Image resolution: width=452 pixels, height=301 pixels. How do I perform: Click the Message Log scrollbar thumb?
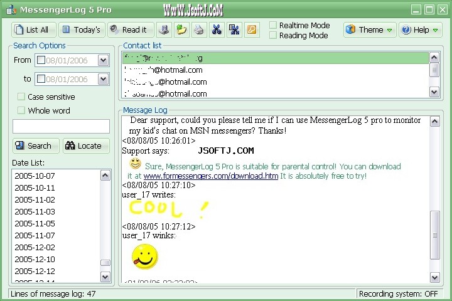[434, 235]
